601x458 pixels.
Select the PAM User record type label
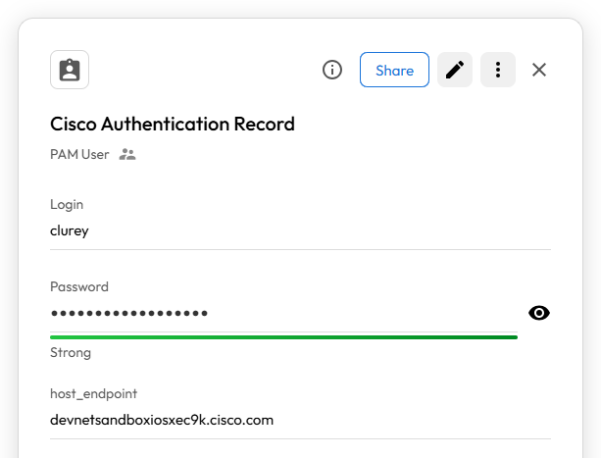(x=79, y=154)
